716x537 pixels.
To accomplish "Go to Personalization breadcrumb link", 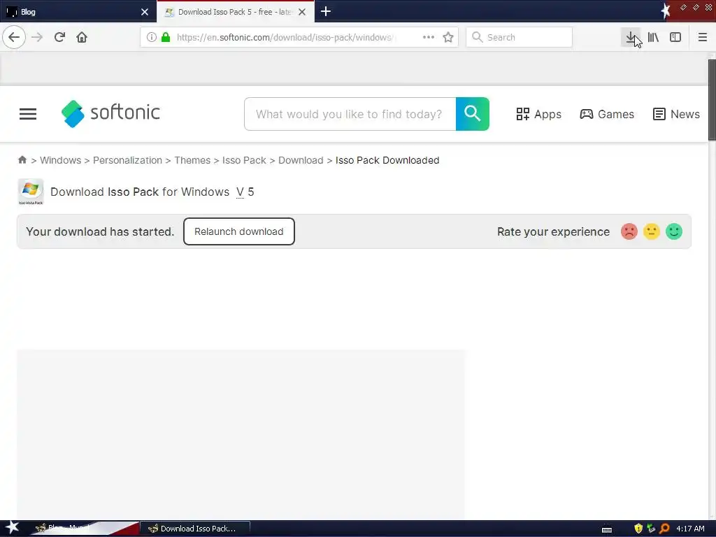I will pos(127,160).
